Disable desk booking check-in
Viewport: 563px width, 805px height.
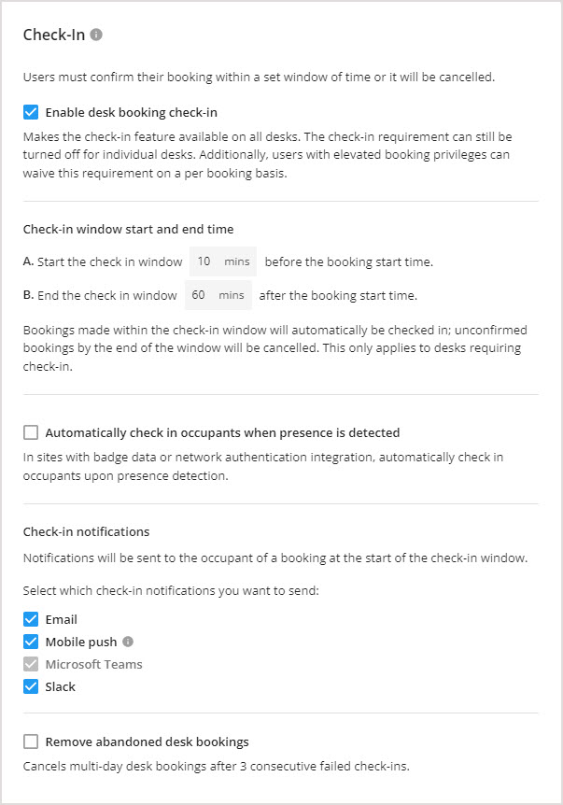tap(30, 110)
